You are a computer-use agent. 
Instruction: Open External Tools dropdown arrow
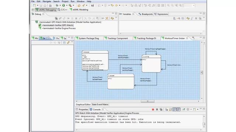click(x=73, y=5)
